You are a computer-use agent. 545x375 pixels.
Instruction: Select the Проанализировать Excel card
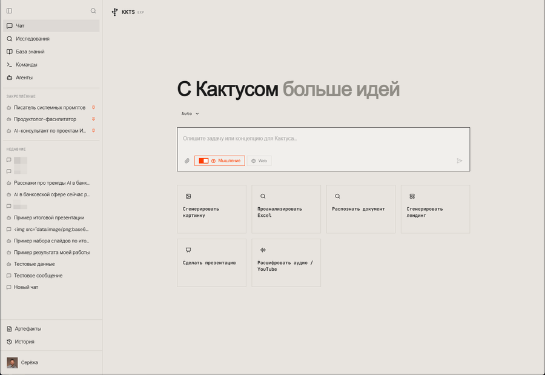click(286, 209)
